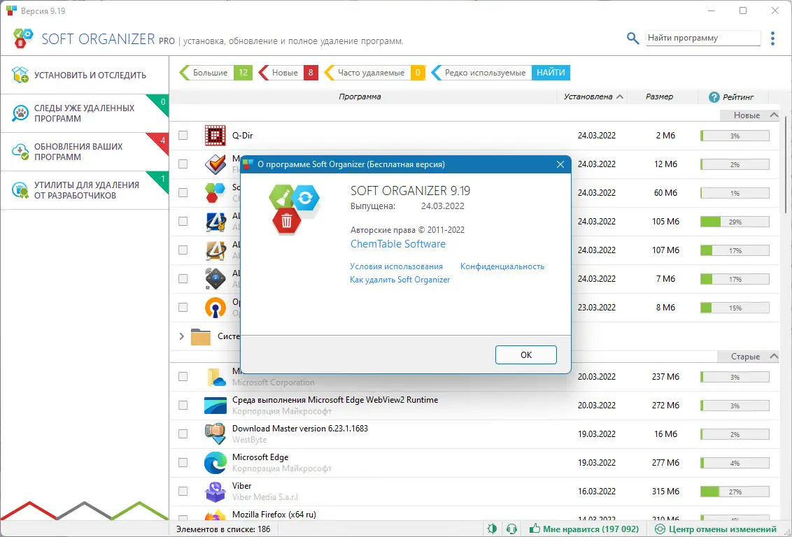
Task: Open УСТАНОВИТЬ И ОТСЛЕДИТЬ section
Action: pos(85,75)
